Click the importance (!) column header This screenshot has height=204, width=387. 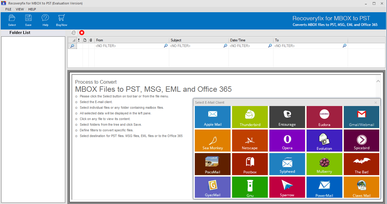point(79,40)
